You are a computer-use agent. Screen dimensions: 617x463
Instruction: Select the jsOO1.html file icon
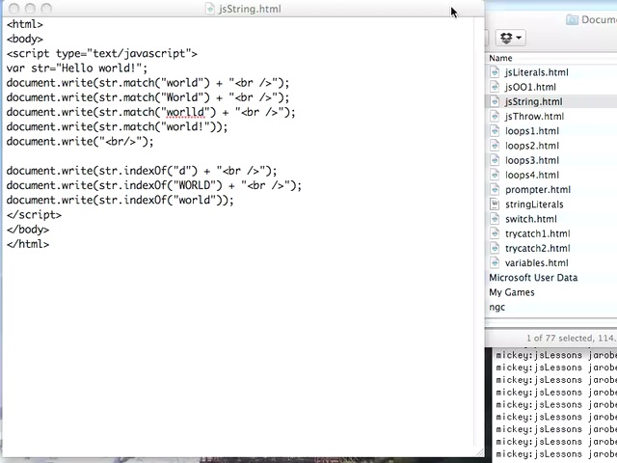pos(495,87)
